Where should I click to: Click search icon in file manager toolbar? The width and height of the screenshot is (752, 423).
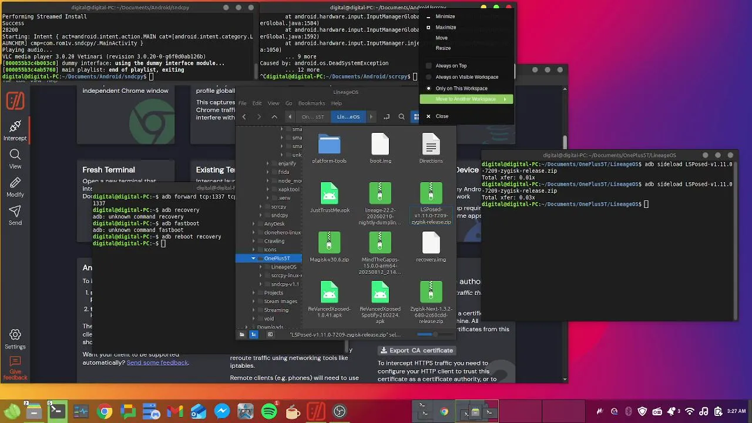(x=402, y=117)
